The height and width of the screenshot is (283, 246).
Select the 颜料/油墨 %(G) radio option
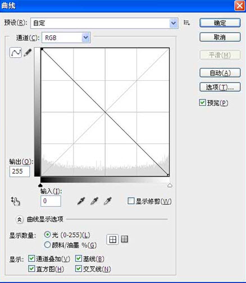coord(47,245)
